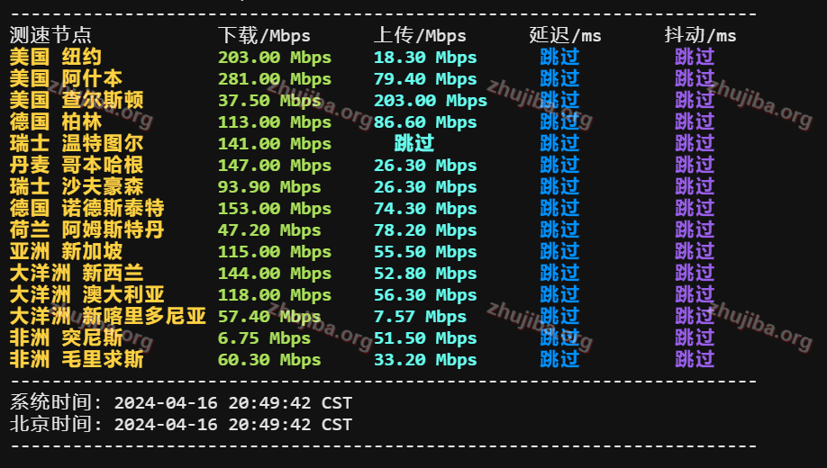The height and width of the screenshot is (468, 827).
Task: Select the 瑞士 温特图尔 node name
Action: coord(77,143)
